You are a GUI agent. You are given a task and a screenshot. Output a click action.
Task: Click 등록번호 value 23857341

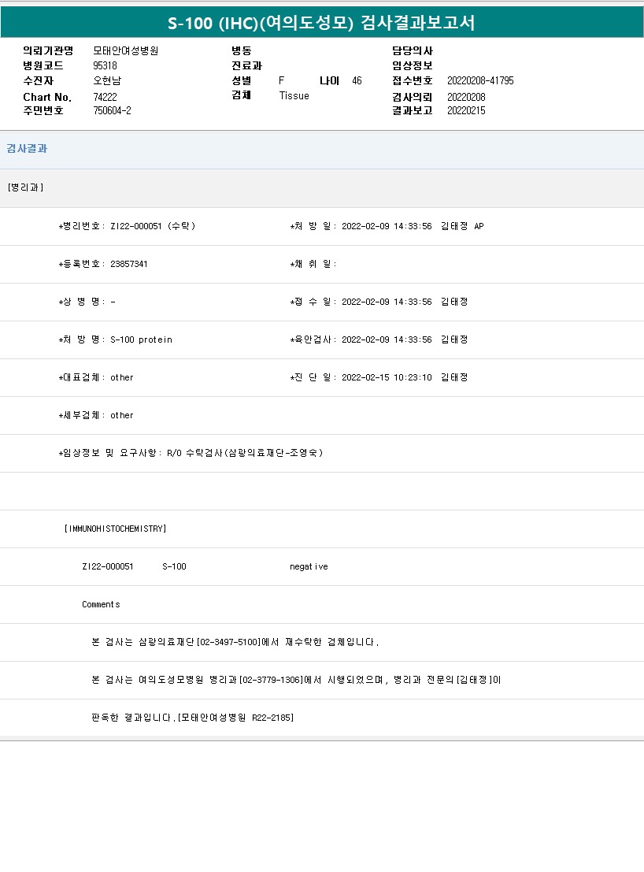coord(129,264)
